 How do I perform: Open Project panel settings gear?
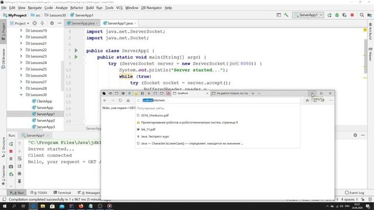click(x=52, y=23)
